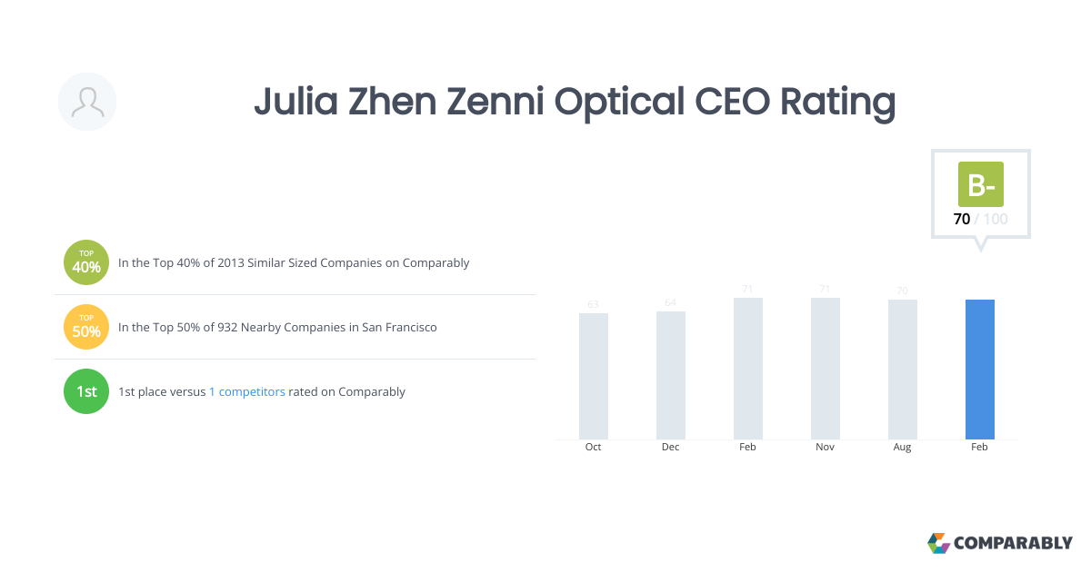Open the 1 competitors link
Image resolution: width=1091 pixels, height=572 pixels.
247,392
